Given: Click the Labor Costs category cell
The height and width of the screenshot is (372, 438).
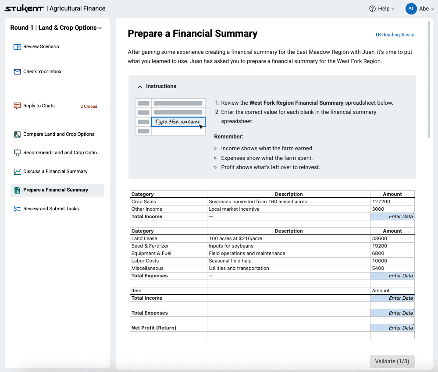Looking at the screenshot, I should [x=168, y=261].
